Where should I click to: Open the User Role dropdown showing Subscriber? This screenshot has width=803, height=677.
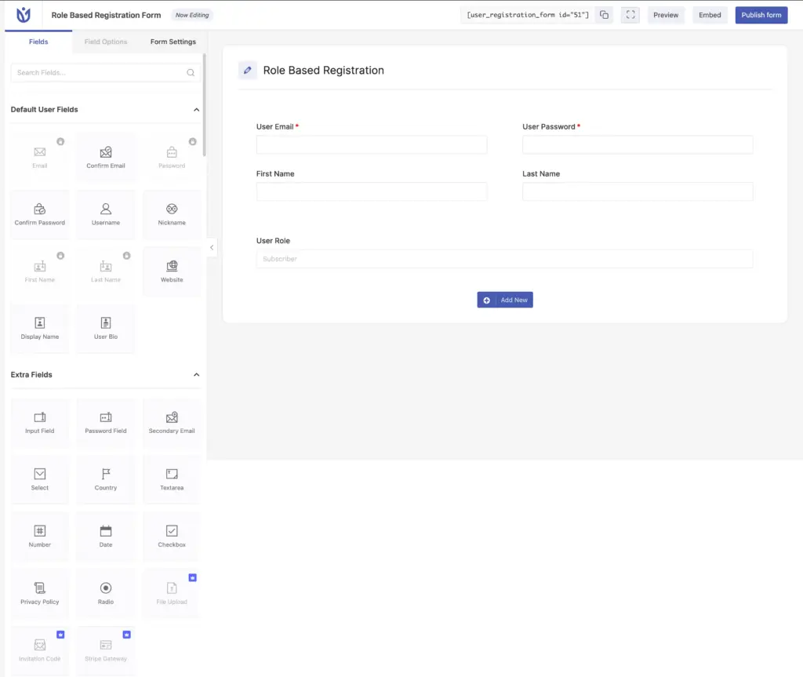(504, 259)
